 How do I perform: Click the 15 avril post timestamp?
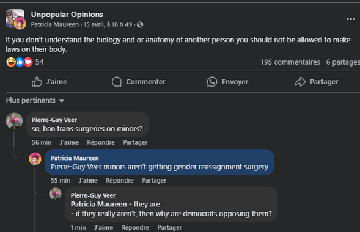click(108, 24)
